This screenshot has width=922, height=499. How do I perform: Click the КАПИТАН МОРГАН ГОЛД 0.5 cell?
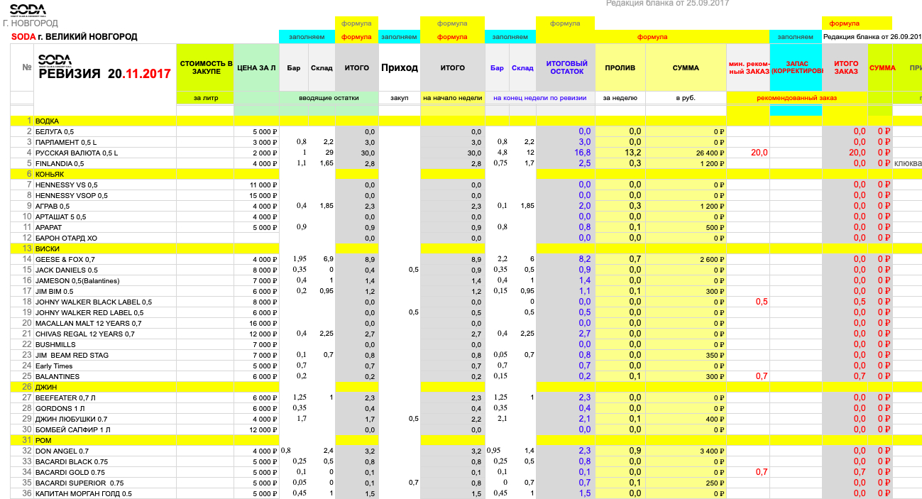[83, 494]
